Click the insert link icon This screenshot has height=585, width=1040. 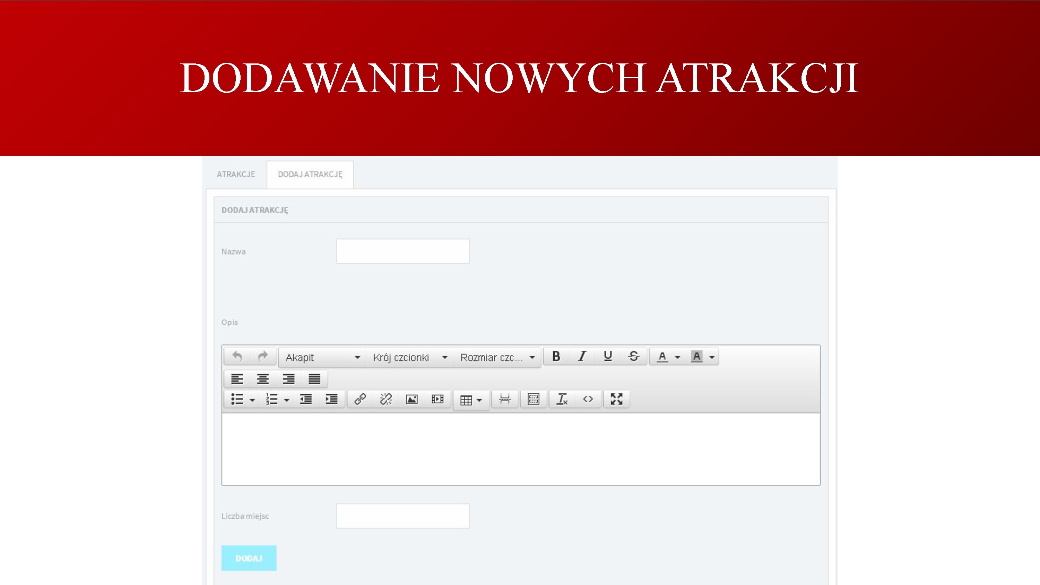[360, 399]
